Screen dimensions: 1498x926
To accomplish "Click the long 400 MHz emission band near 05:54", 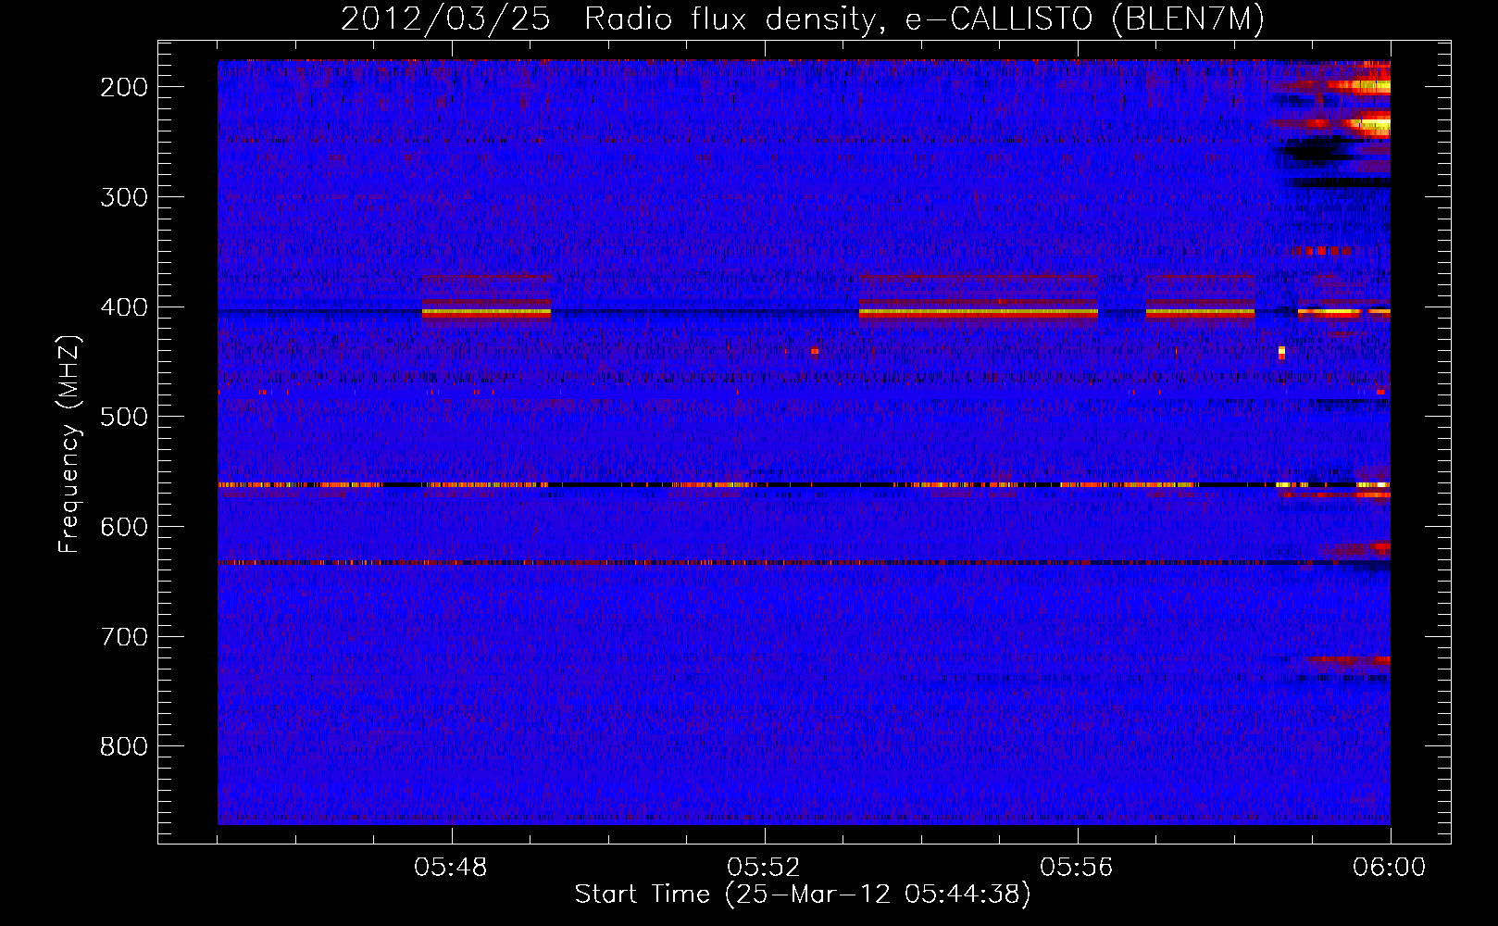I will tap(978, 313).
